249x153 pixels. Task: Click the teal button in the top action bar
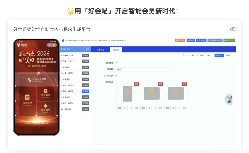(x=215, y=40)
